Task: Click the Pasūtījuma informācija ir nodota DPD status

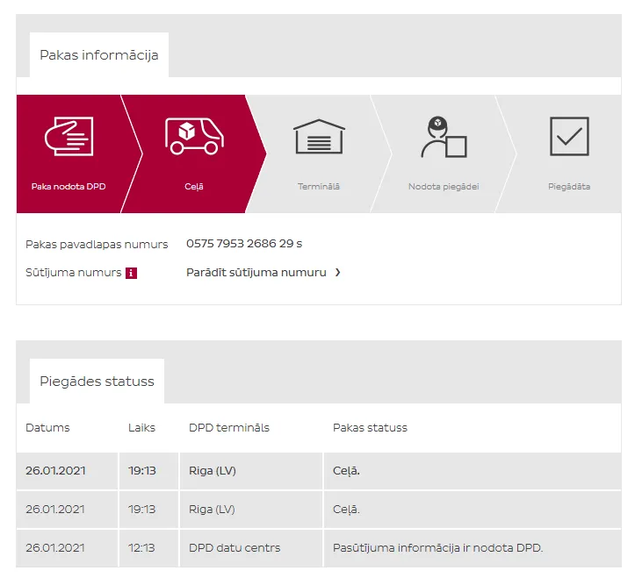Action: (x=437, y=547)
